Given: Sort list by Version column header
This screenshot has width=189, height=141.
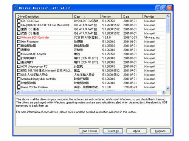Looking at the screenshot, I should coord(111,17).
